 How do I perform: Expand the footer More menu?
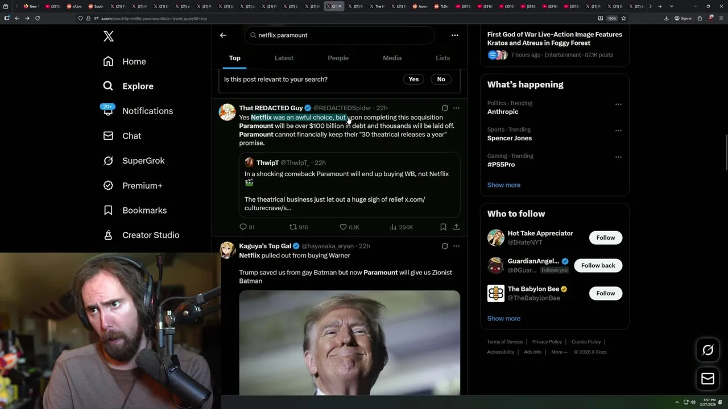pyautogui.click(x=559, y=352)
